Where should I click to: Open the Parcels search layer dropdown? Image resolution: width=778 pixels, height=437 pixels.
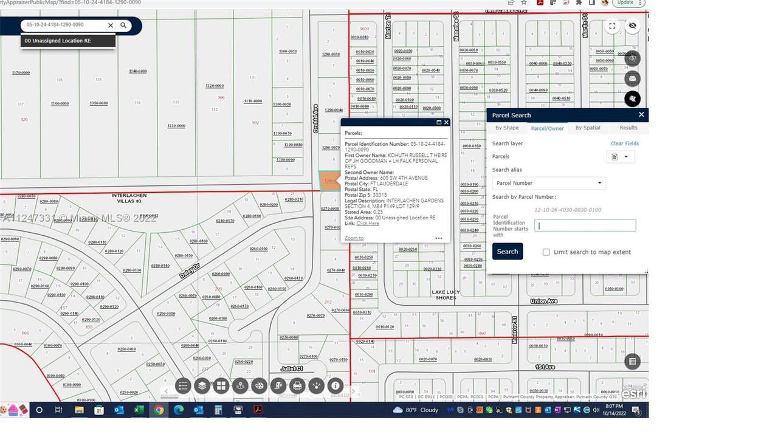click(620, 157)
